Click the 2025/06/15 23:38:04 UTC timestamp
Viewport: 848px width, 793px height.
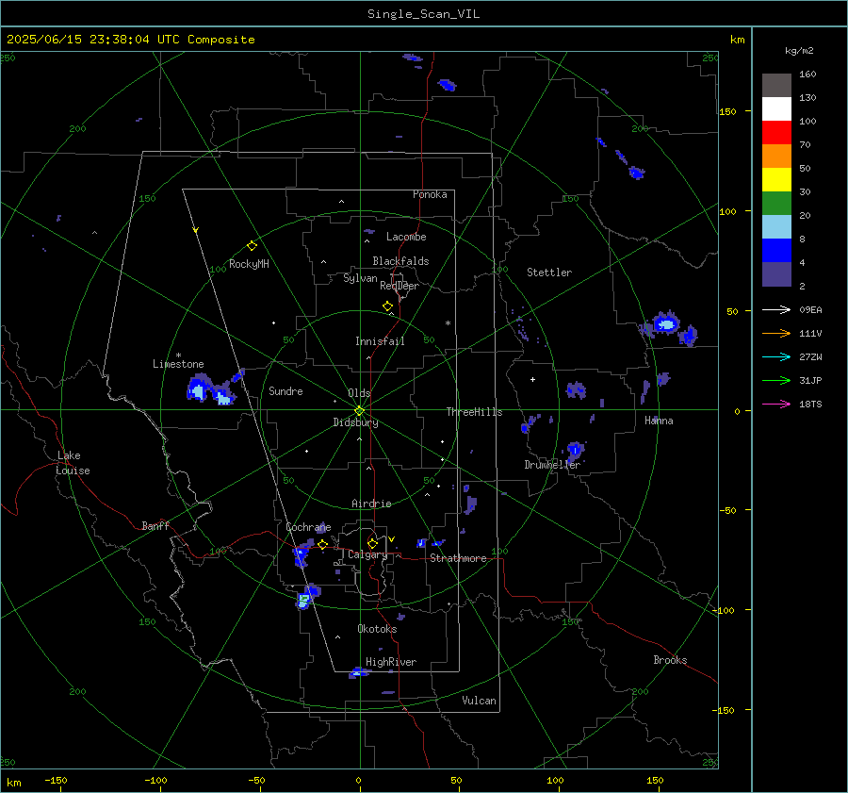pyautogui.click(x=131, y=39)
